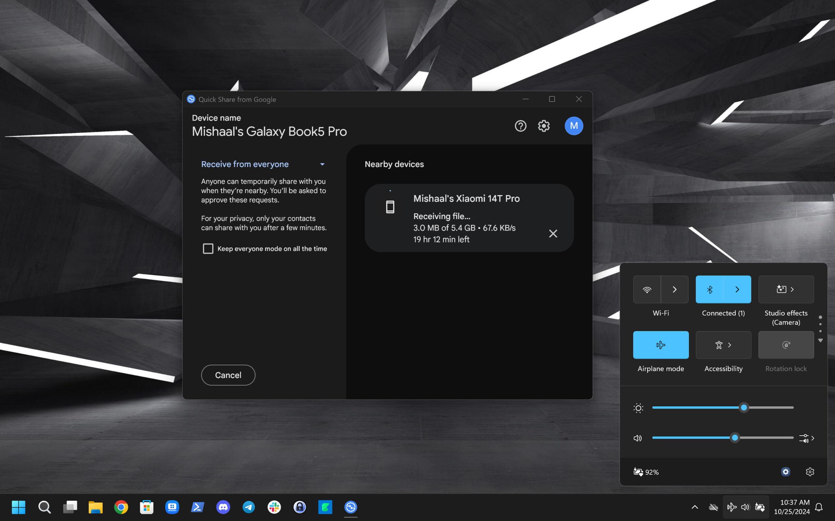
Task: Cancel the file transfer with X icon
Action: [553, 233]
